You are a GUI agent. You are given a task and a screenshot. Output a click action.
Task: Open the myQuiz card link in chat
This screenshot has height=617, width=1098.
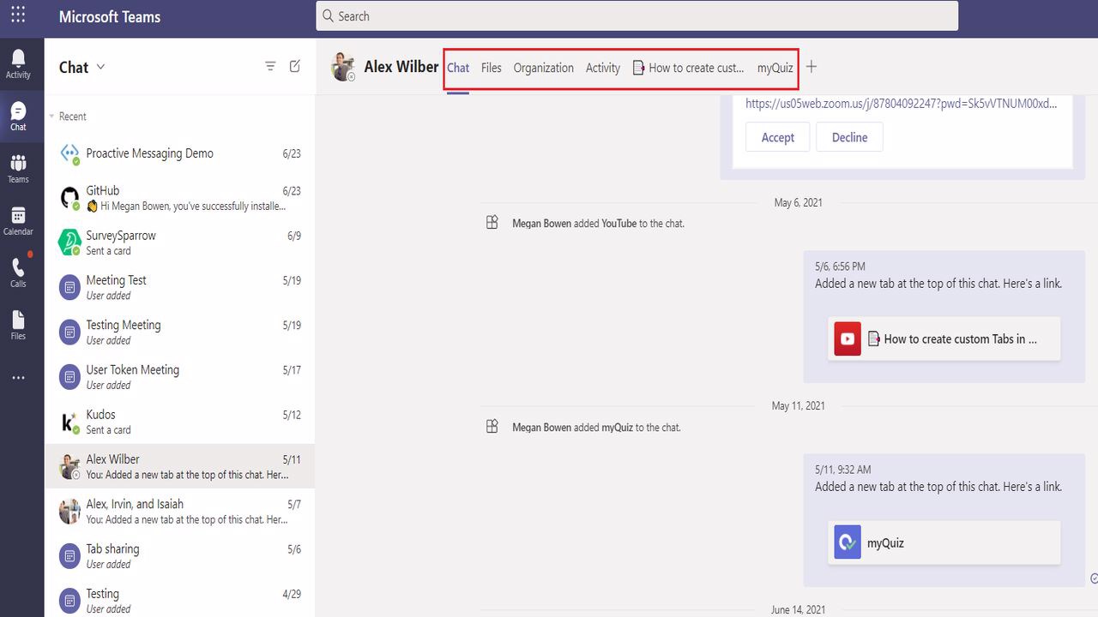click(944, 542)
